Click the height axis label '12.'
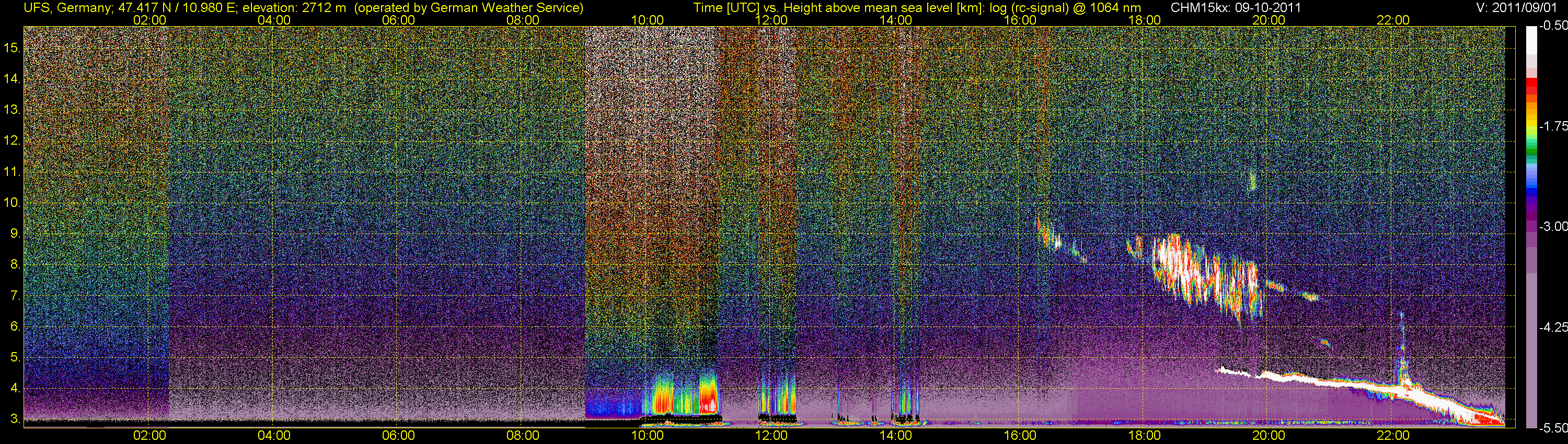 (12, 141)
